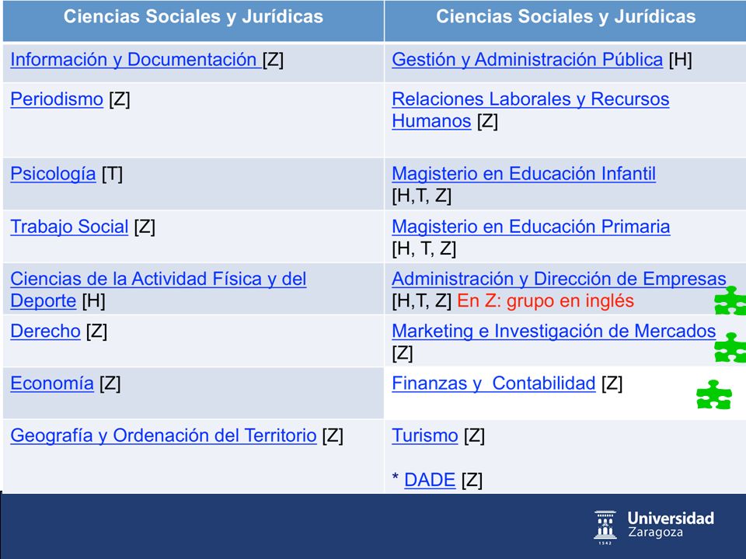Follow the Turismo link
Screen dimensions: 746x559
click(x=425, y=436)
